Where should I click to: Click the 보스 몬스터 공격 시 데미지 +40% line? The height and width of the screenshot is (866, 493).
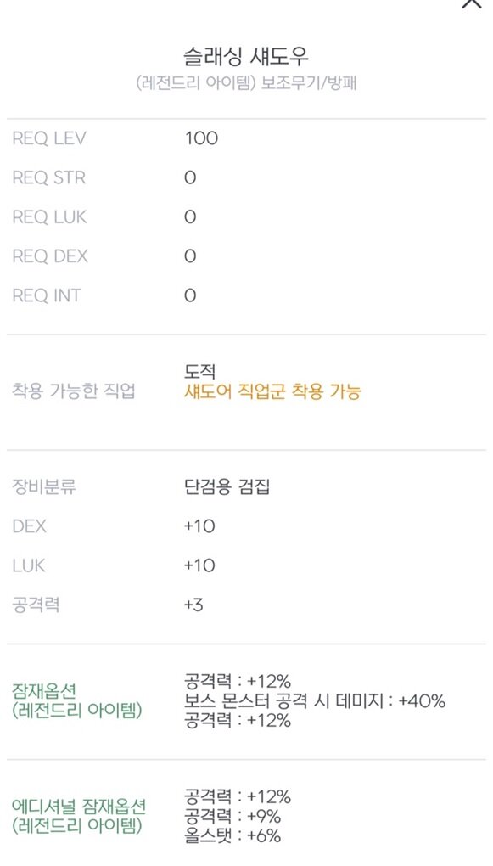coord(315,700)
